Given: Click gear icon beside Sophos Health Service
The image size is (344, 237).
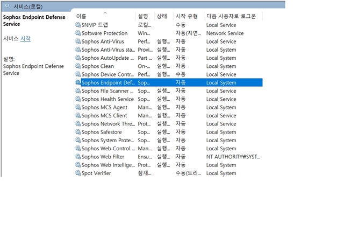Looking at the screenshot, I should coord(78,99).
